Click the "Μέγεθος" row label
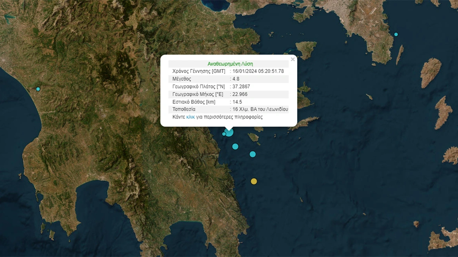Screen dimensions: 458x257 [x=182, y=79]
